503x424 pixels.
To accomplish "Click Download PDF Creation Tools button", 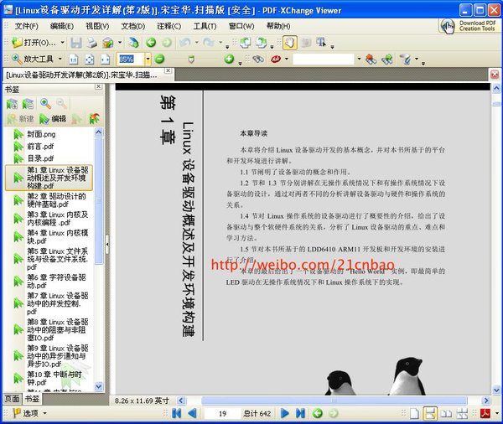I will click(469, 26).
